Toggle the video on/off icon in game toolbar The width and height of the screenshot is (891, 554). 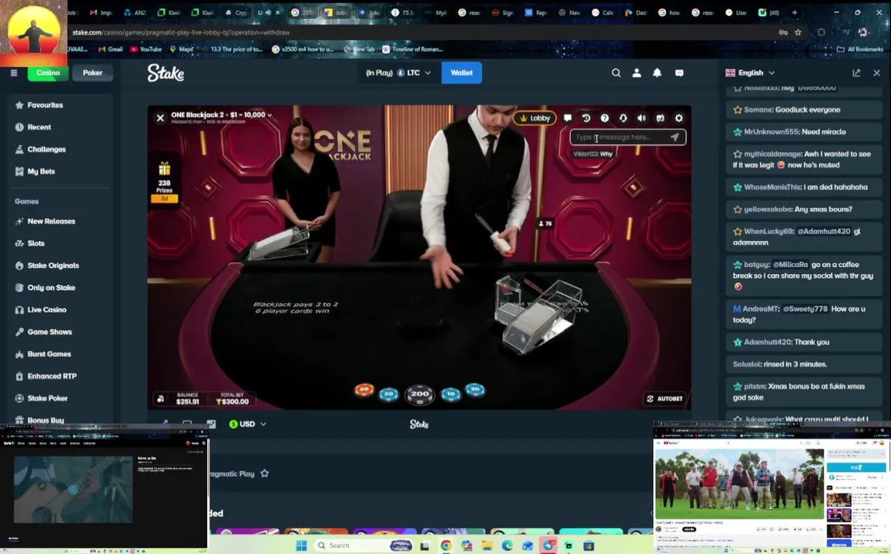point(660,118)
